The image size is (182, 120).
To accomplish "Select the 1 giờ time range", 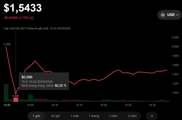I will click(x=36, y=116).
